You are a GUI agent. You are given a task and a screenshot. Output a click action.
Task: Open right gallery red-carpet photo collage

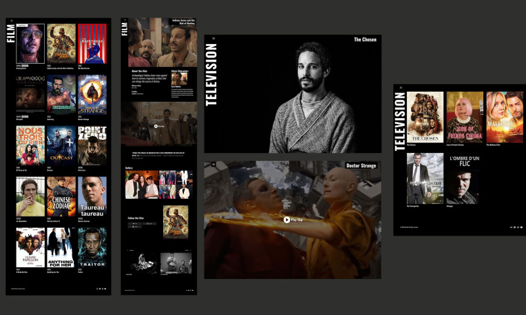point(176,185)
